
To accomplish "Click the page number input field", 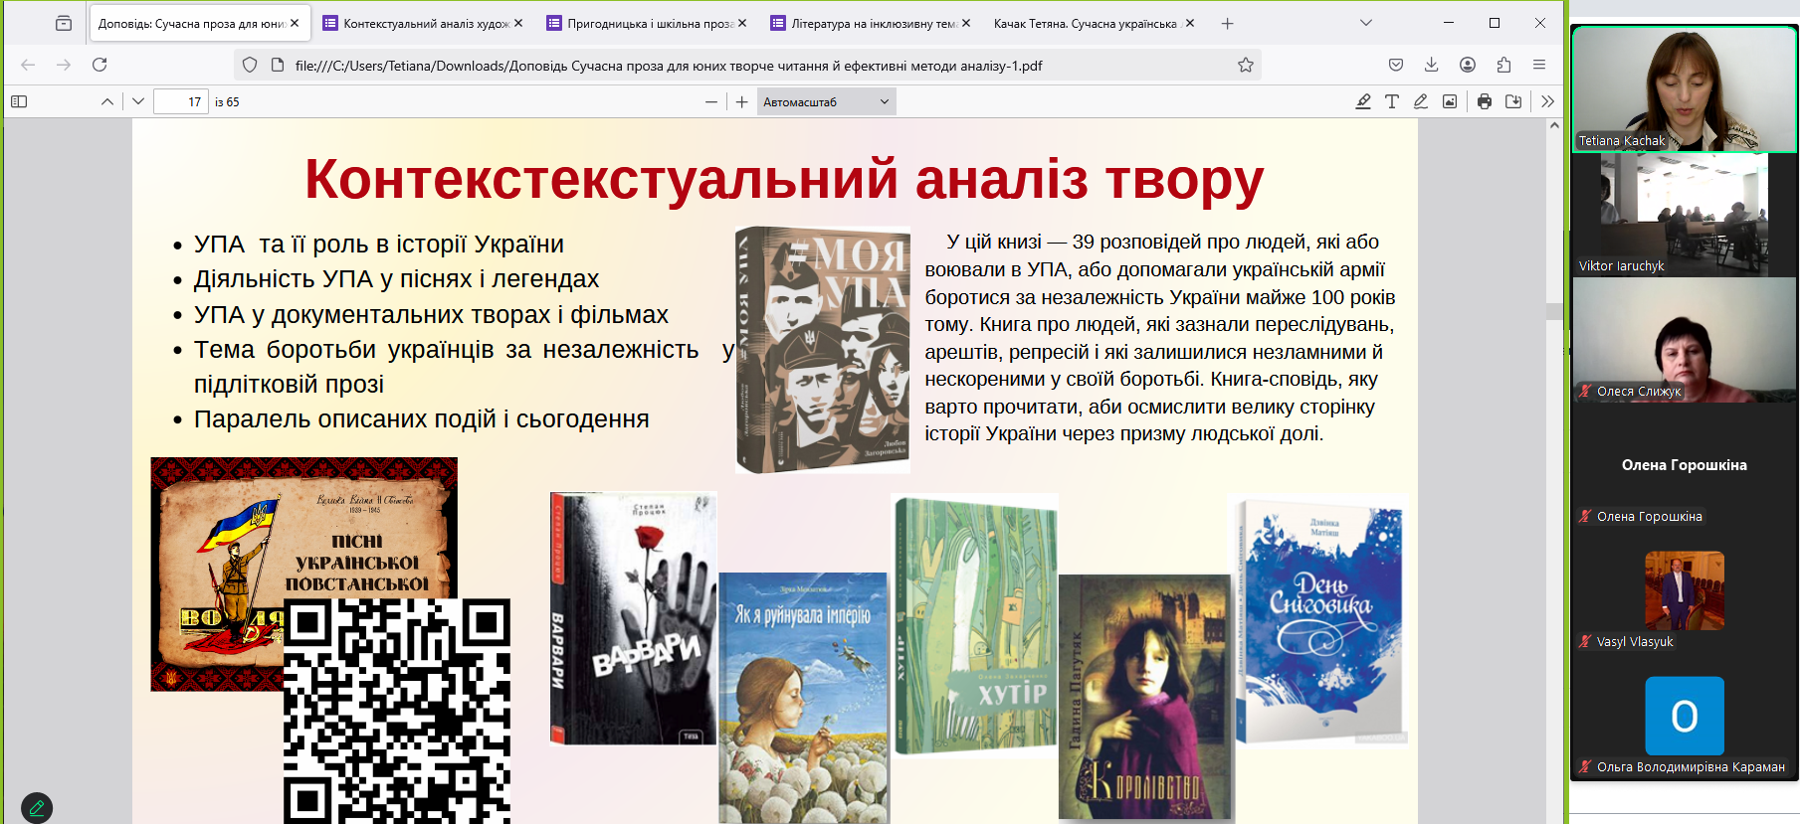I will [181, 101].
